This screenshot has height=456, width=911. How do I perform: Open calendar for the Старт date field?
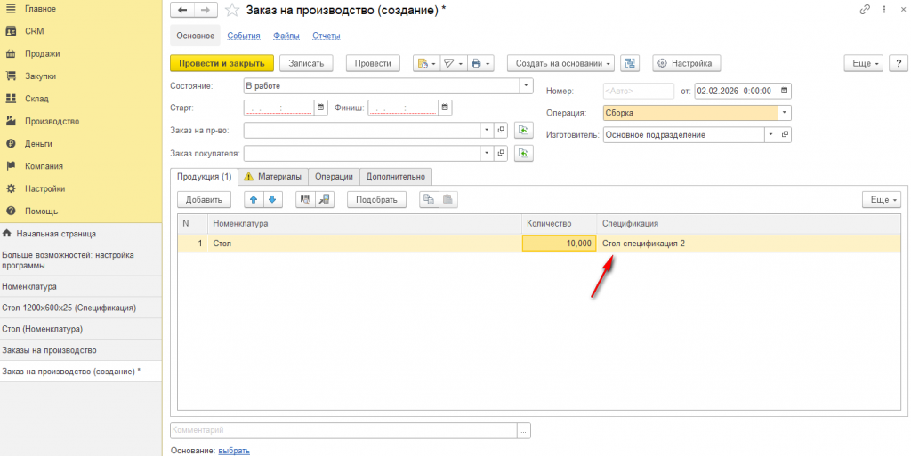click(321, 108)
